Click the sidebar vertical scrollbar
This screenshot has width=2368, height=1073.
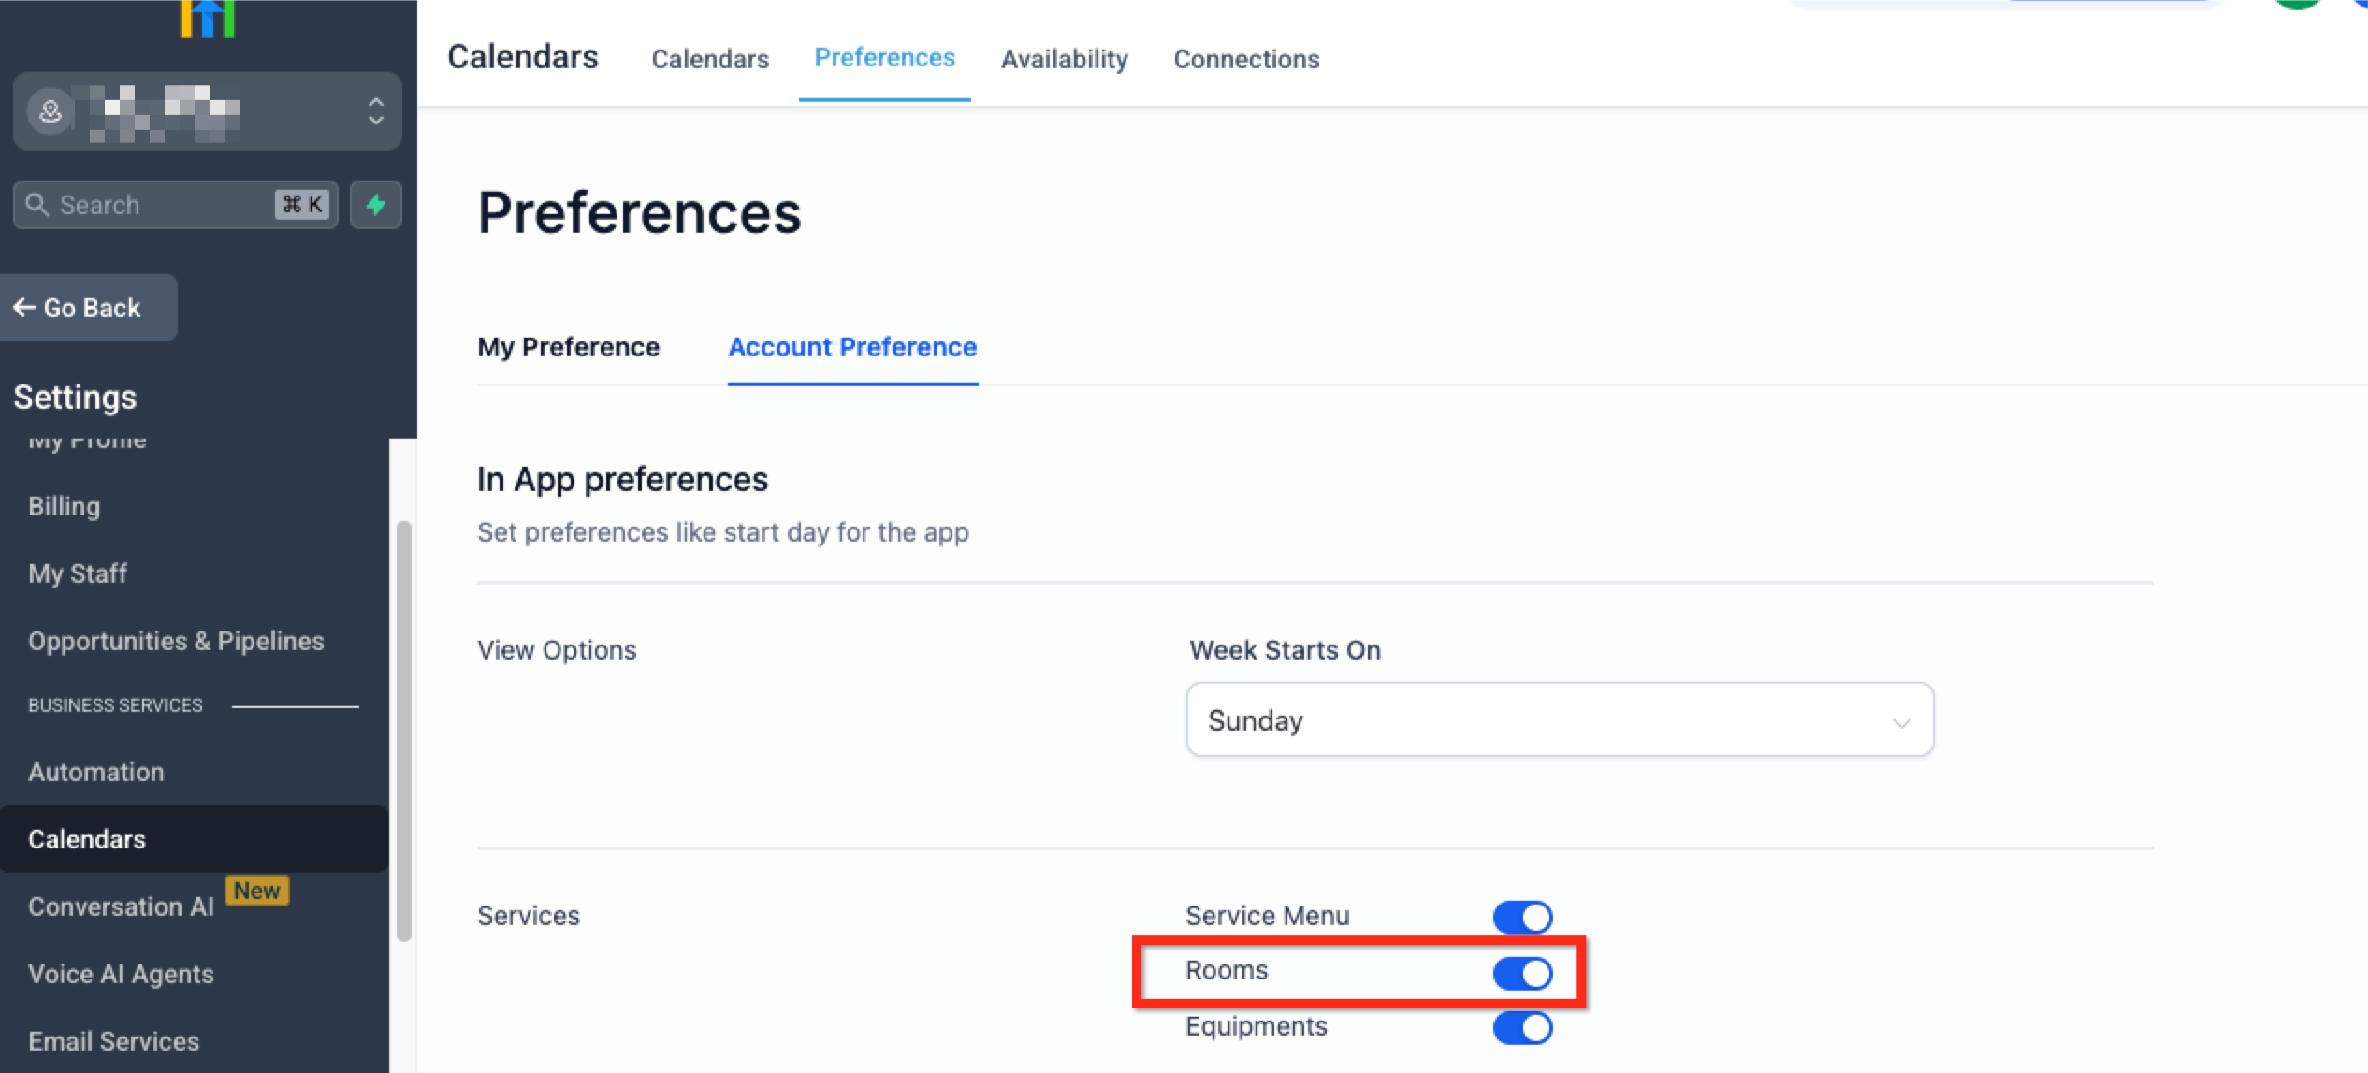tap(404, 730)
